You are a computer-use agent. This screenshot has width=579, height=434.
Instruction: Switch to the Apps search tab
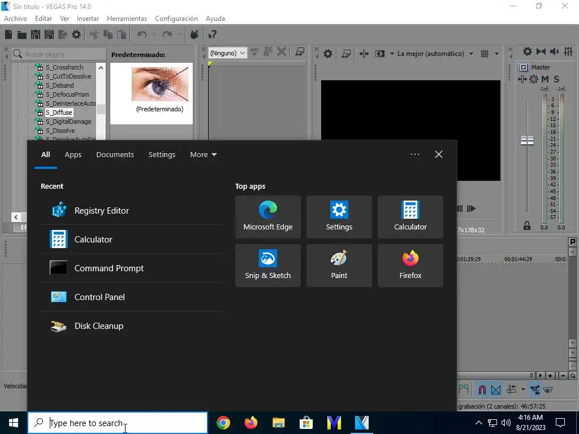[73, 155]
